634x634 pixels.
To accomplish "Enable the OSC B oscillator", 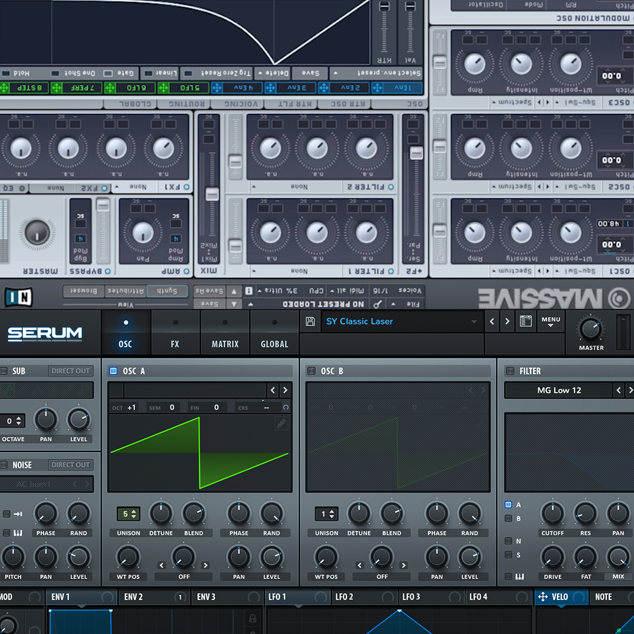I will click(312, 371).
